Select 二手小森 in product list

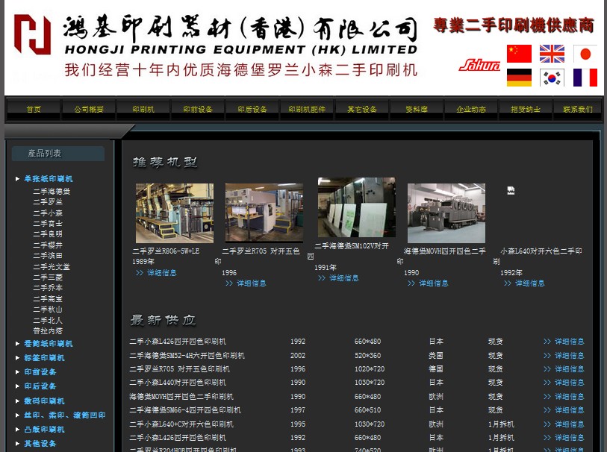(48, 213)
